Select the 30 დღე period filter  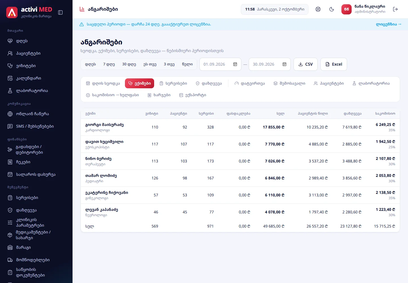pos(129,64)
